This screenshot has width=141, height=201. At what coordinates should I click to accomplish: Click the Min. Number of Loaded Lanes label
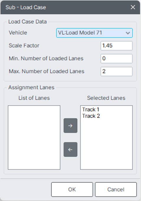[46, 59]
